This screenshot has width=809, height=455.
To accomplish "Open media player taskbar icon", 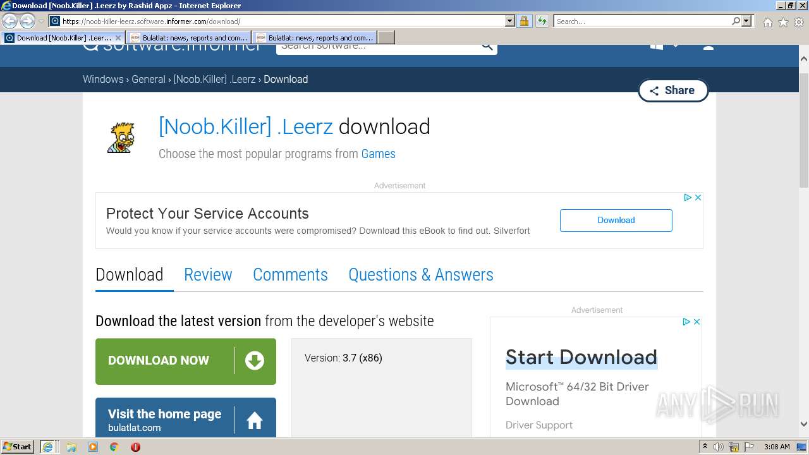I will click(x=93, y=447).
